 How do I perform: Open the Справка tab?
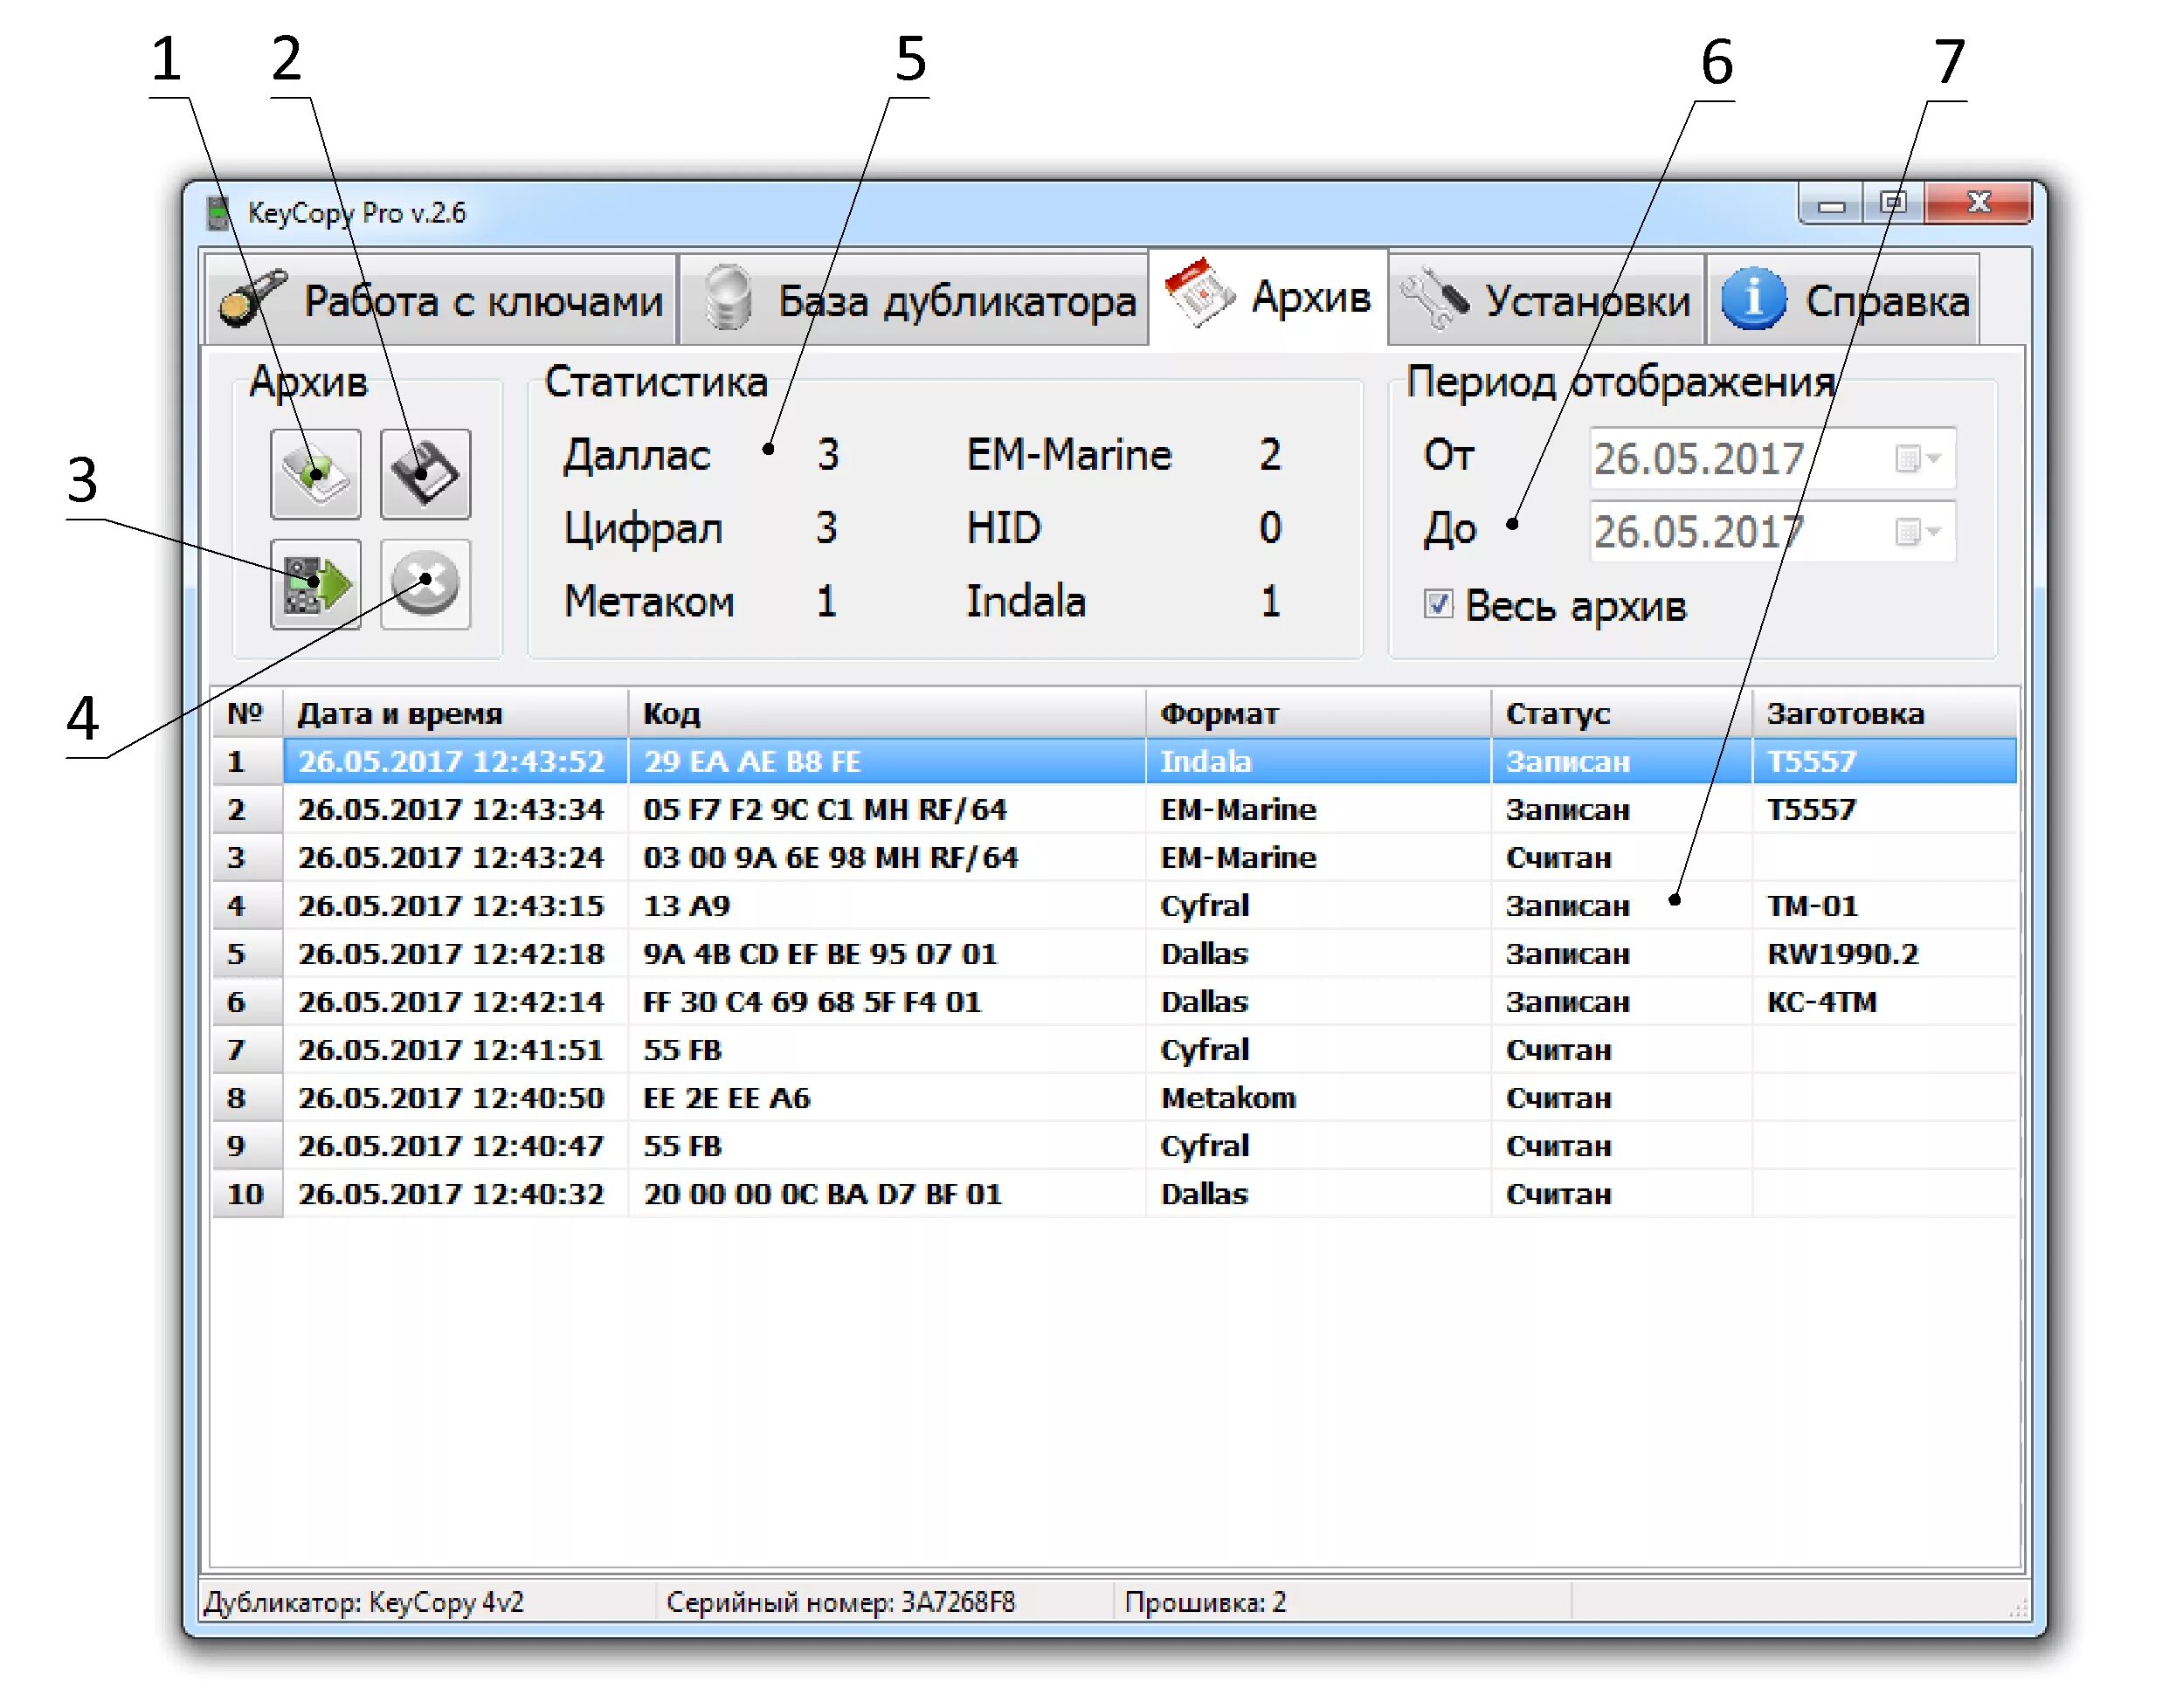1844,299
